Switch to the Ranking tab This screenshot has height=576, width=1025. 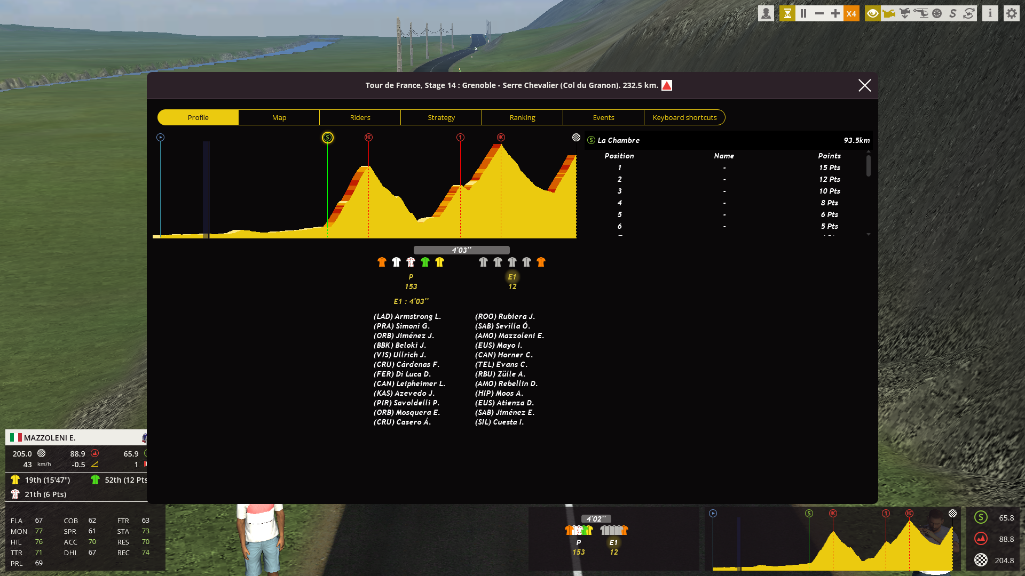pyautogui.click(x=523, y=117)
